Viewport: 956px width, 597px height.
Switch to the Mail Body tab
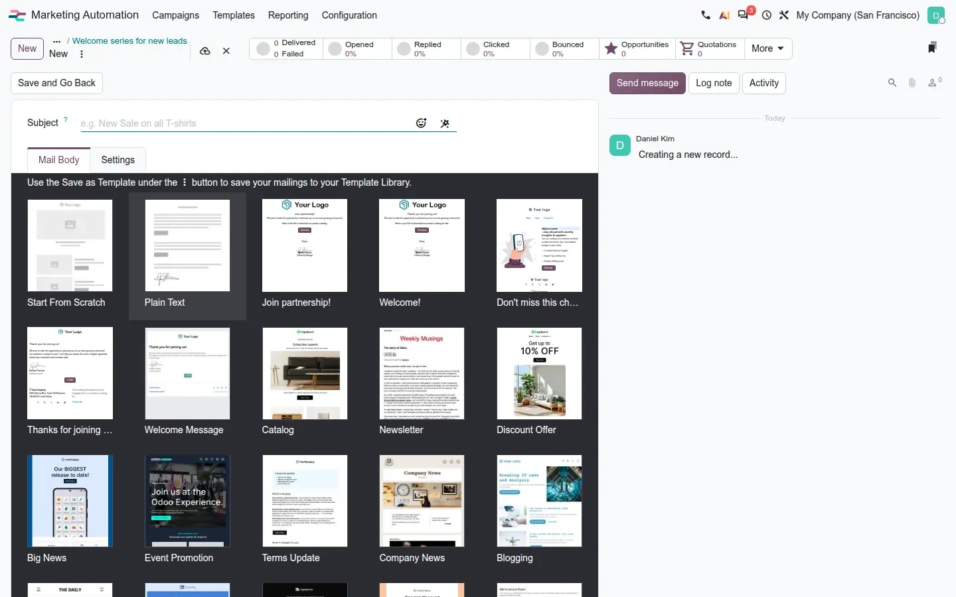tap(59, 160)
